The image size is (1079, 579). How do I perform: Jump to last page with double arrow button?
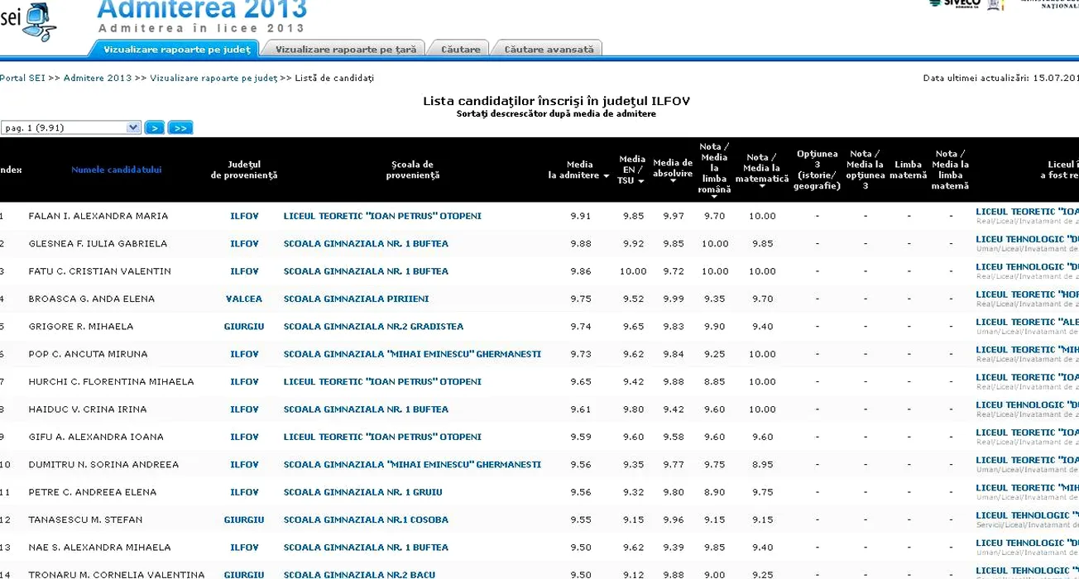(180, 128)
